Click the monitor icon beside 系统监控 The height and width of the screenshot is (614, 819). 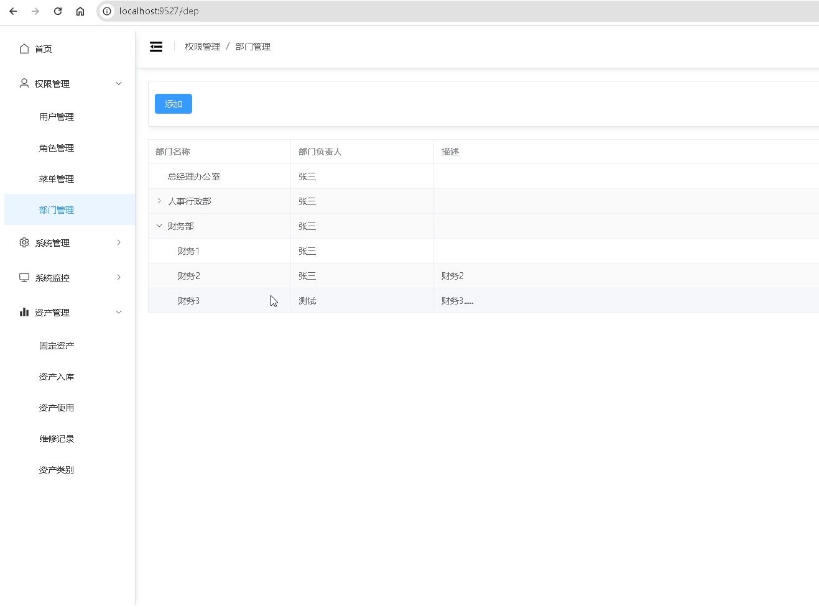24,277
